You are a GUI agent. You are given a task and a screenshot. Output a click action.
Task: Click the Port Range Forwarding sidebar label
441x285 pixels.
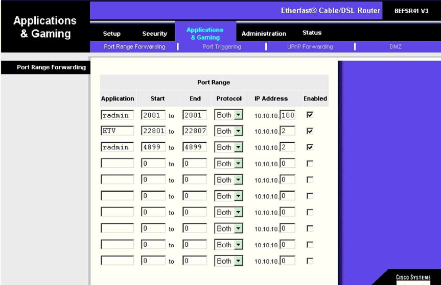(x=51, y=67)
